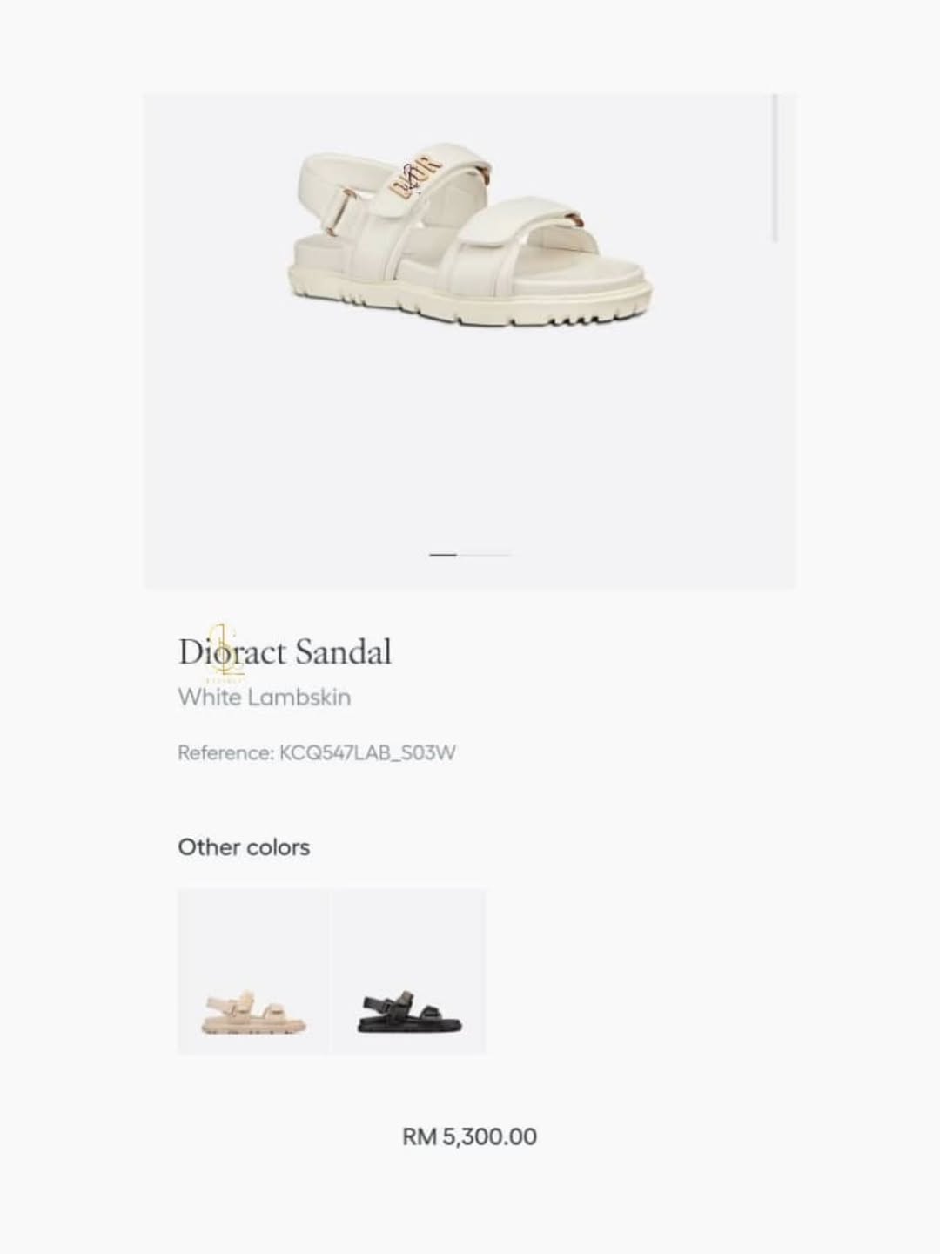The height and width of the screenshot is (1254, 940).
Task: Select the black sandal color option
Action: coord(409,972)
